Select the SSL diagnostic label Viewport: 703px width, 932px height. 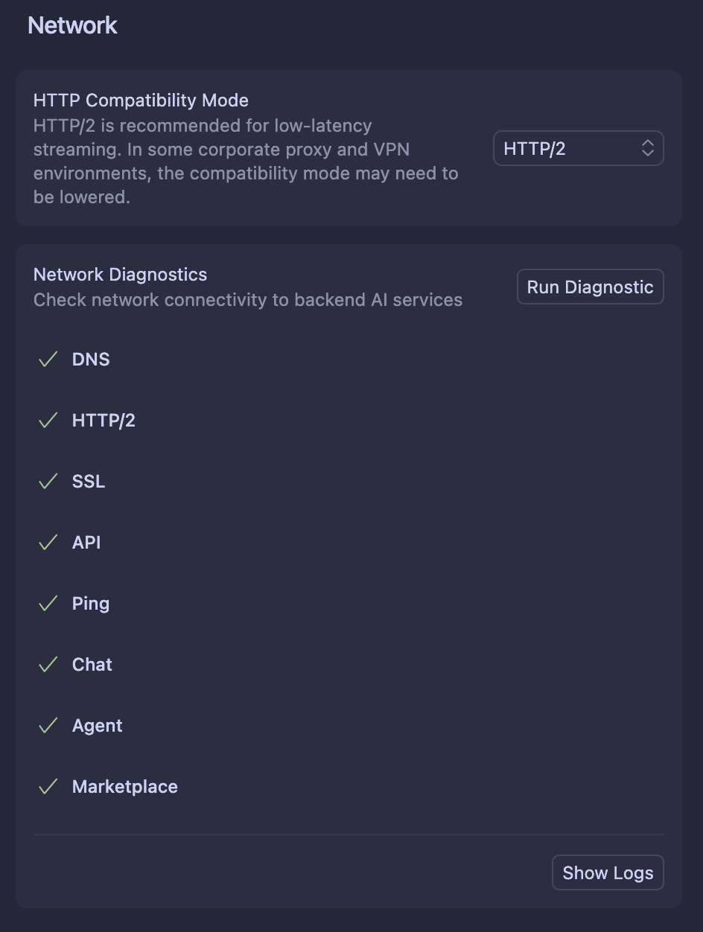89,482
